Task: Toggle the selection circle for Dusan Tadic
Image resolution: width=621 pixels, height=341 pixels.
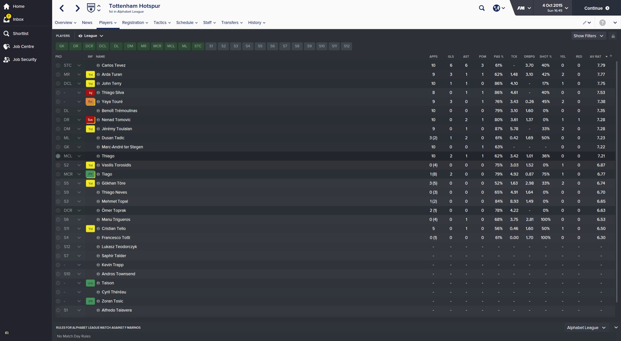Action: point(58,138)
